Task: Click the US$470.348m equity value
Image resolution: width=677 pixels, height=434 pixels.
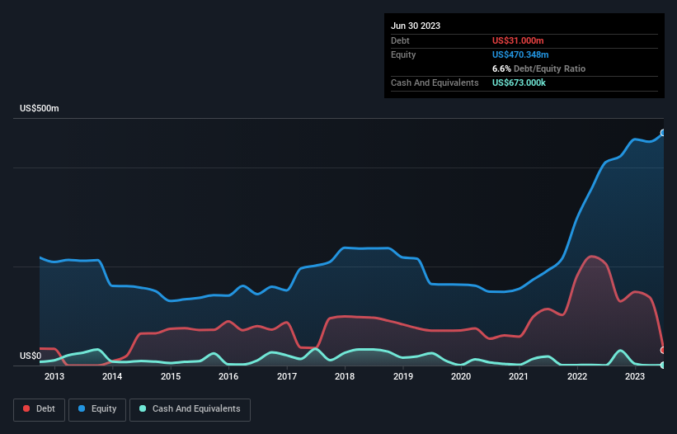Action: [520, 54]
